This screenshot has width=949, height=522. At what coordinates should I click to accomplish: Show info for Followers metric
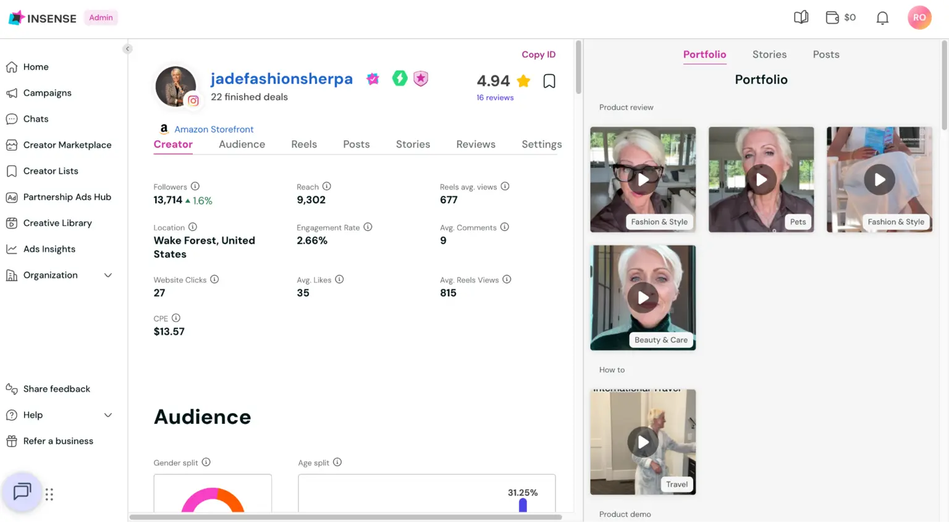(x=195, y=186)
